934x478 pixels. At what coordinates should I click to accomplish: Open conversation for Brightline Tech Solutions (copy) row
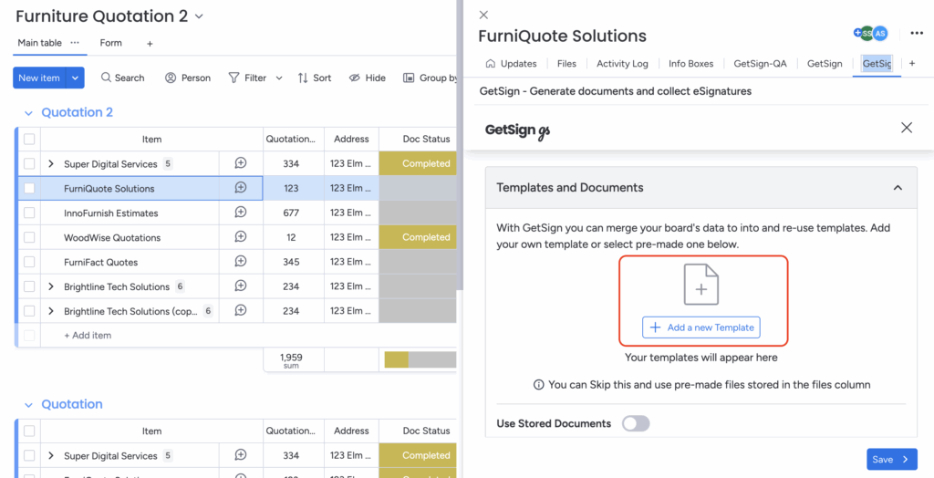(241, 310)
